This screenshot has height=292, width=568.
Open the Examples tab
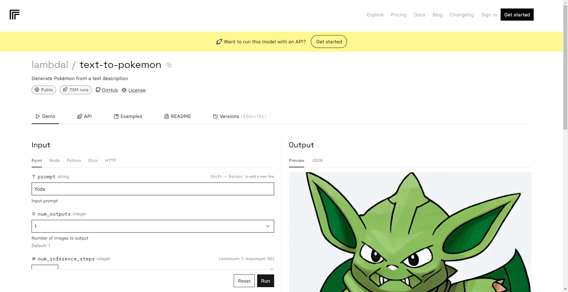tap(128, 116)
